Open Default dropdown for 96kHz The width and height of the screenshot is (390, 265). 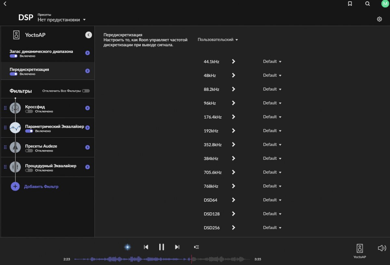point(272,103)
